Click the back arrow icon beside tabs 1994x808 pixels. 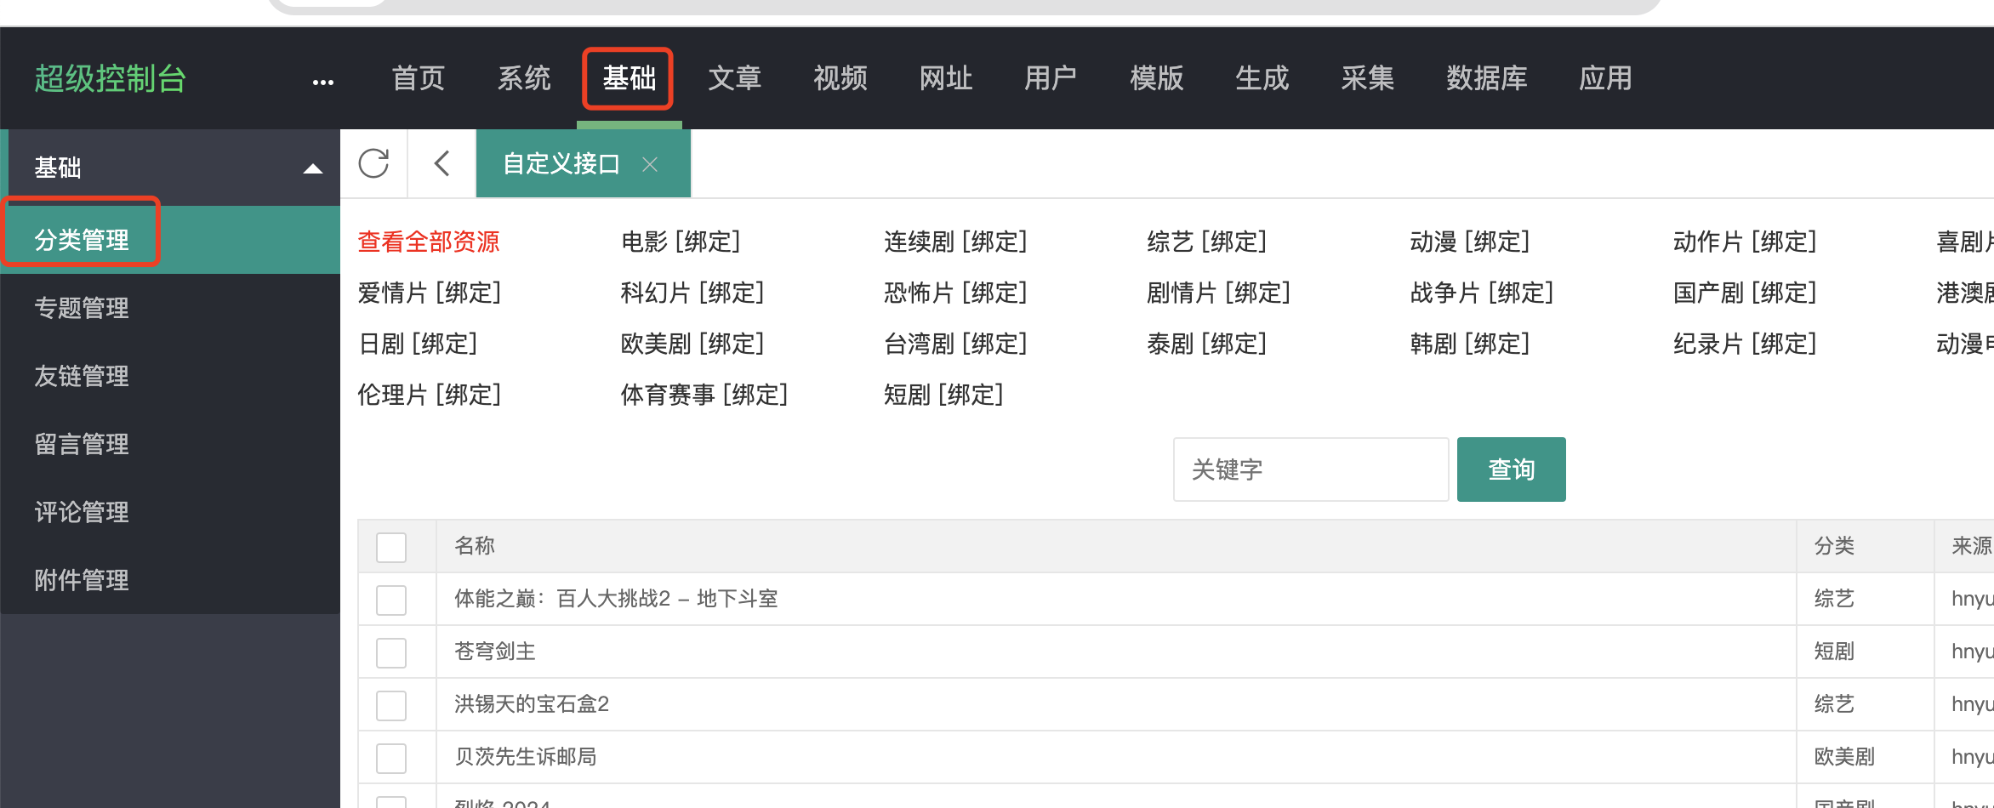[442, 163]
